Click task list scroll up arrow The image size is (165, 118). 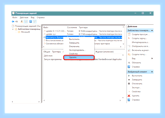123,27
